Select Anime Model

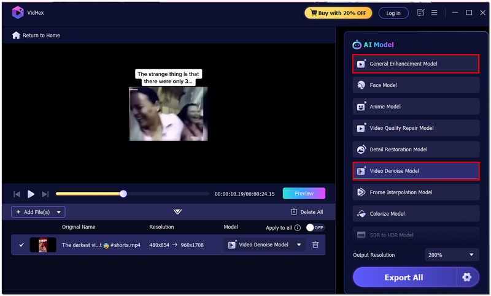pyautogui.click(x=416, y=107)
